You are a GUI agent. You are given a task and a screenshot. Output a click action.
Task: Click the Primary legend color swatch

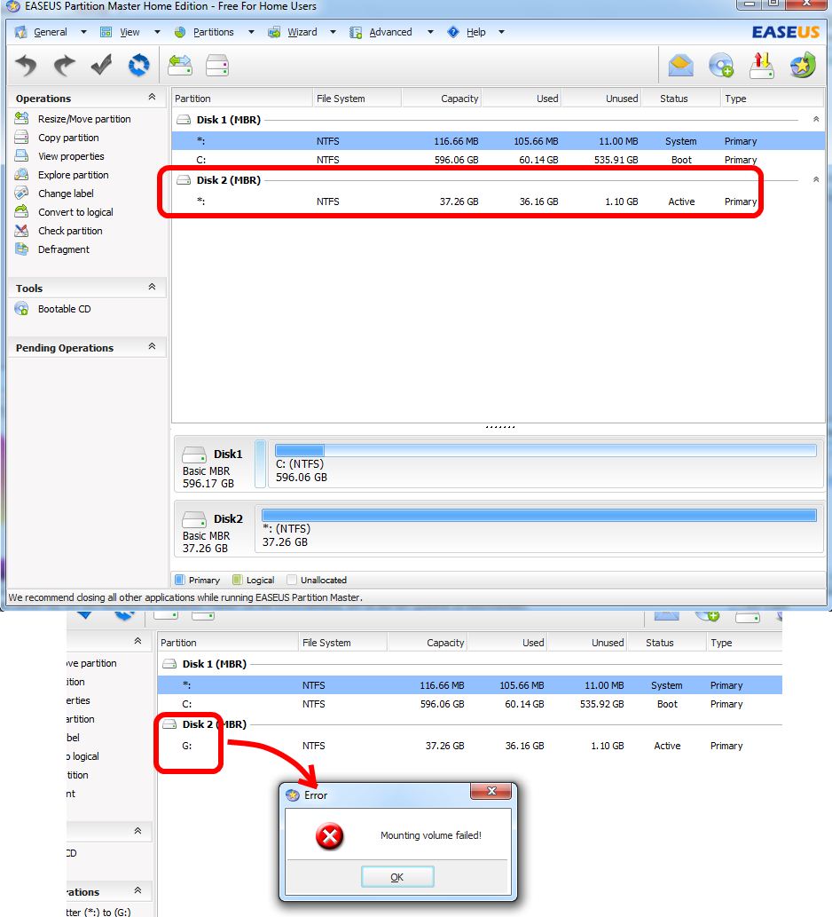(x=180, y=580)
